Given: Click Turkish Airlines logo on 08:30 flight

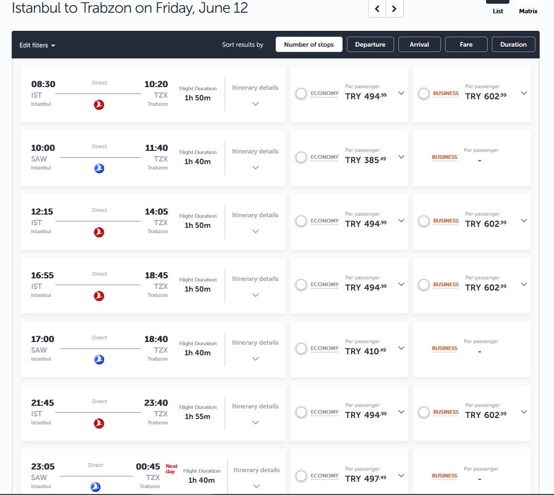Looking at the screenshot, I should (99, 105).
